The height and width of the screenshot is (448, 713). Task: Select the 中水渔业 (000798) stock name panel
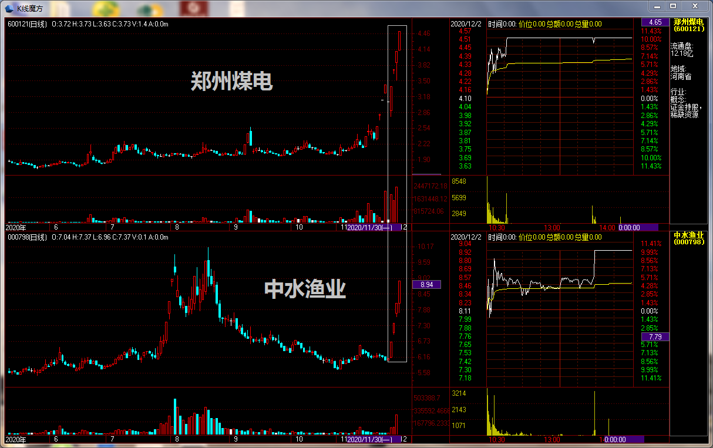(x=688, y=238)
